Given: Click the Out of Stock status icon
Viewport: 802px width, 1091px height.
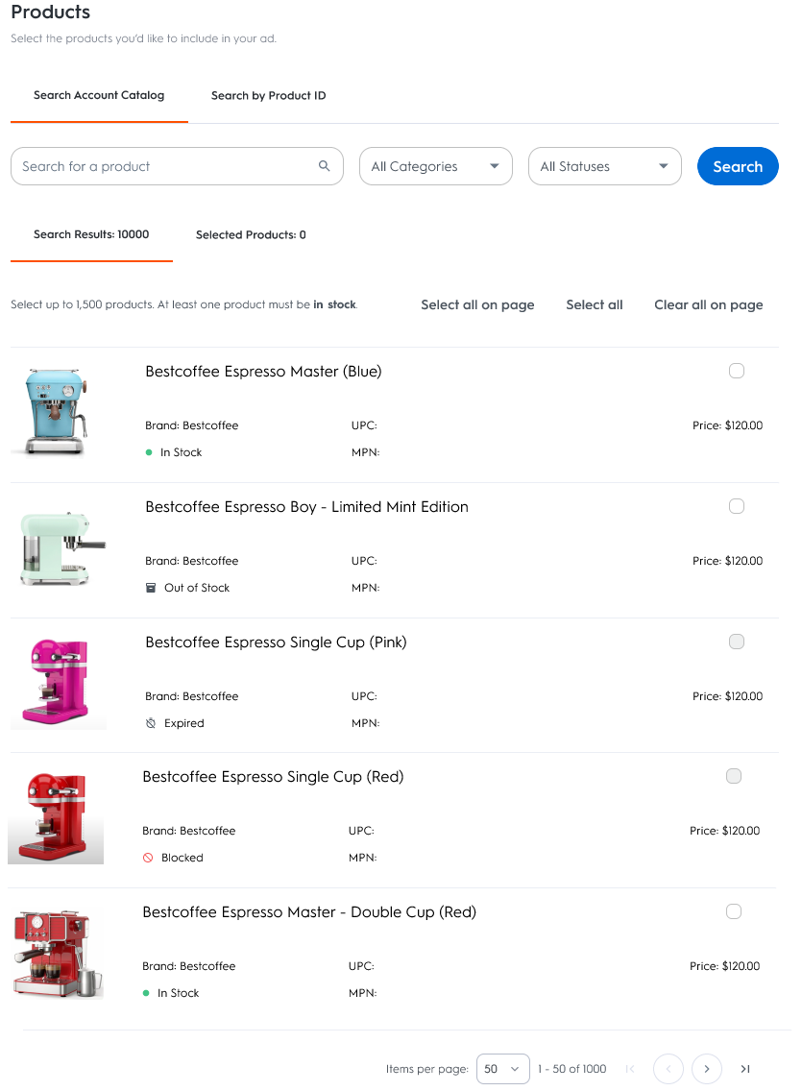Looking at the screenshot, I should click(151, 588).
